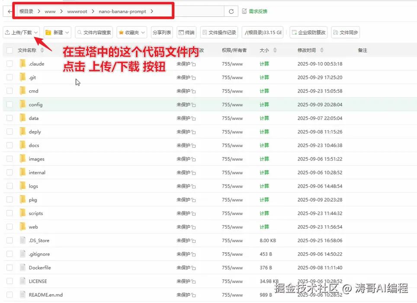Sort by 文件名称 column arrows

pyautogui.click(x=42, y=50)
